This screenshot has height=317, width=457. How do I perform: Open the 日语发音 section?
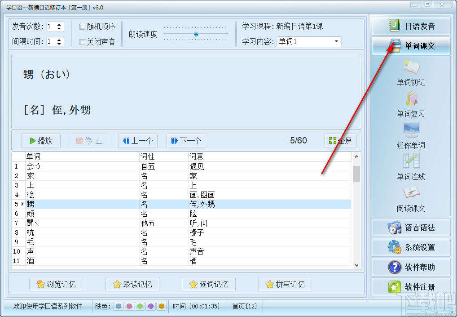pyautogui.click(x=411, y=26)
